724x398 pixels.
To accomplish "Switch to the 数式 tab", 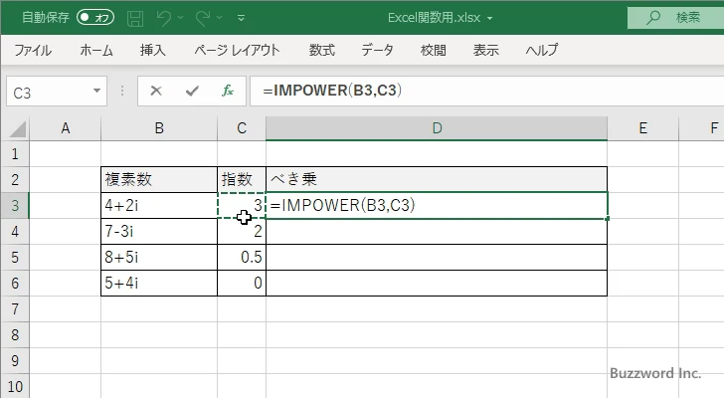I will (x=322, y=50).
